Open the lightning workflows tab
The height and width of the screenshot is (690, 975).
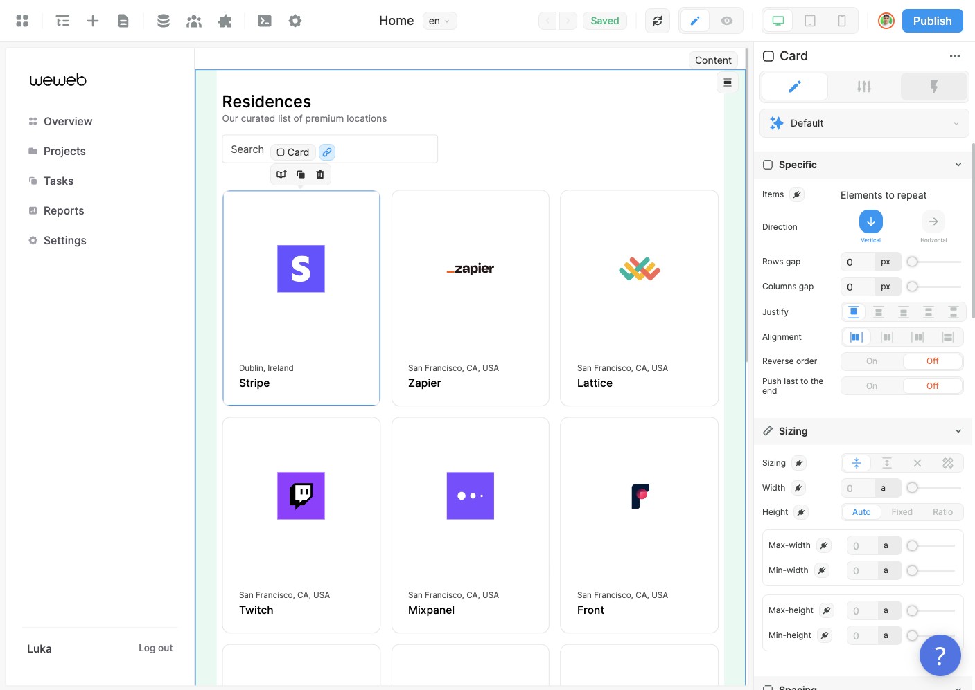[933, 87]
